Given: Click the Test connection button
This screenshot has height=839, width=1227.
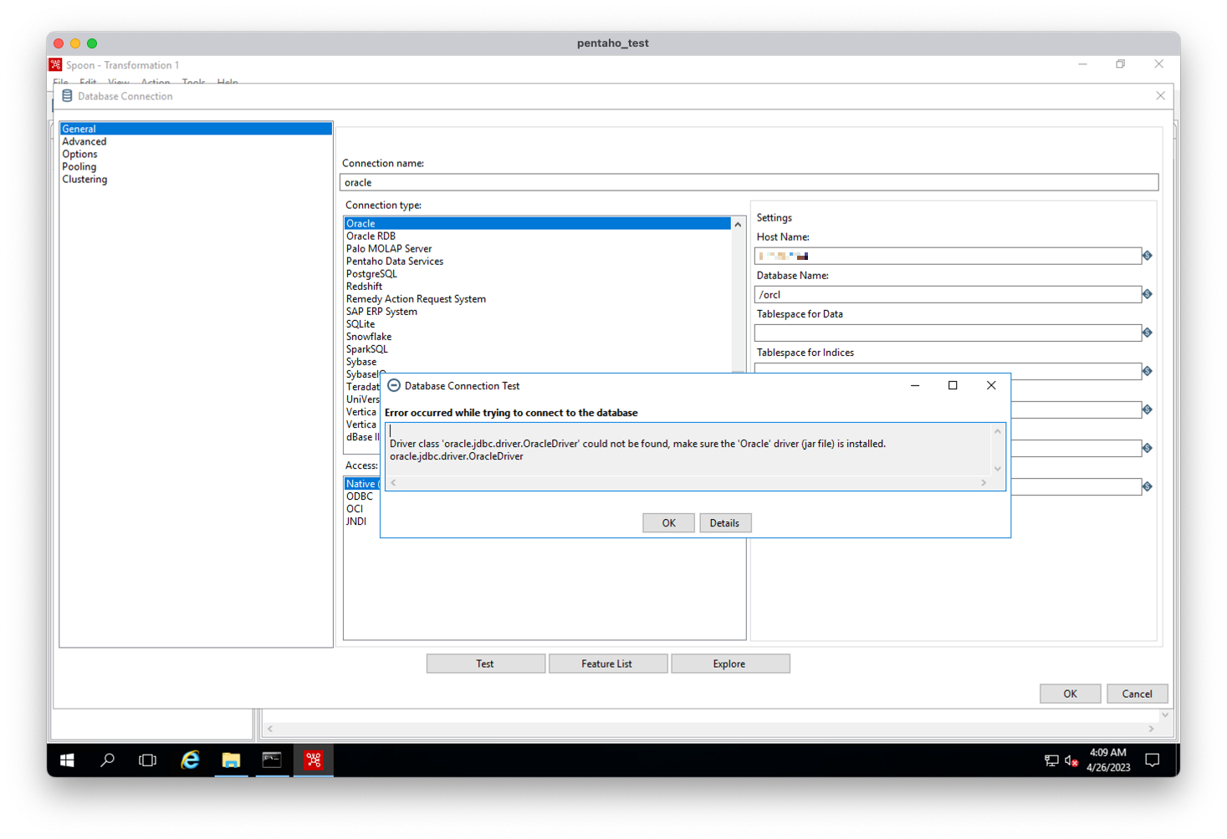Looking at the screenshot, I should (485, 664).
